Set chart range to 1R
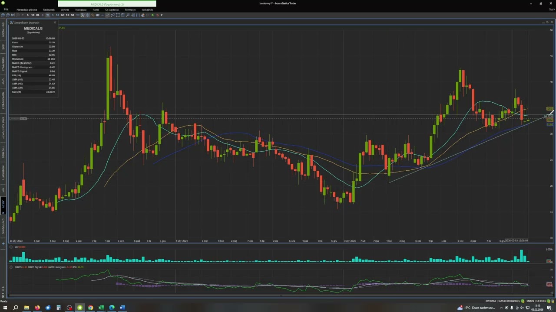The width and height of the screenshot is (556, 312). point(67,15)
